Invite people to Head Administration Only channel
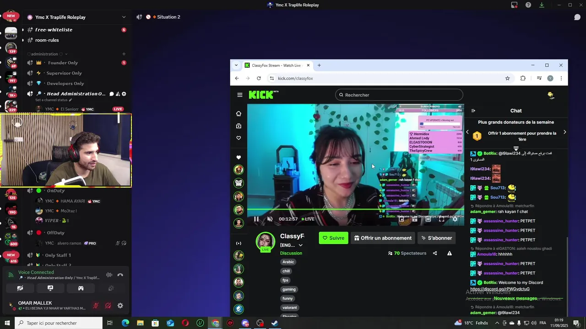Screen dimensions: 586x329 [x=118, y=94]
